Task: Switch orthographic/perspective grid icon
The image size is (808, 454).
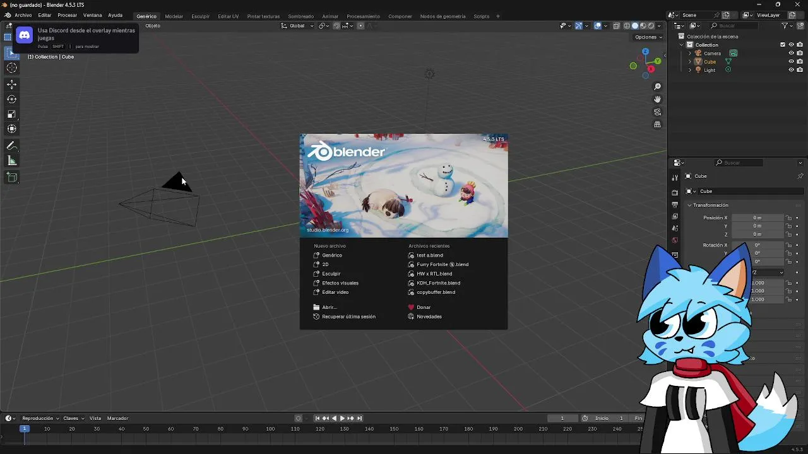Action: point(657,124)
